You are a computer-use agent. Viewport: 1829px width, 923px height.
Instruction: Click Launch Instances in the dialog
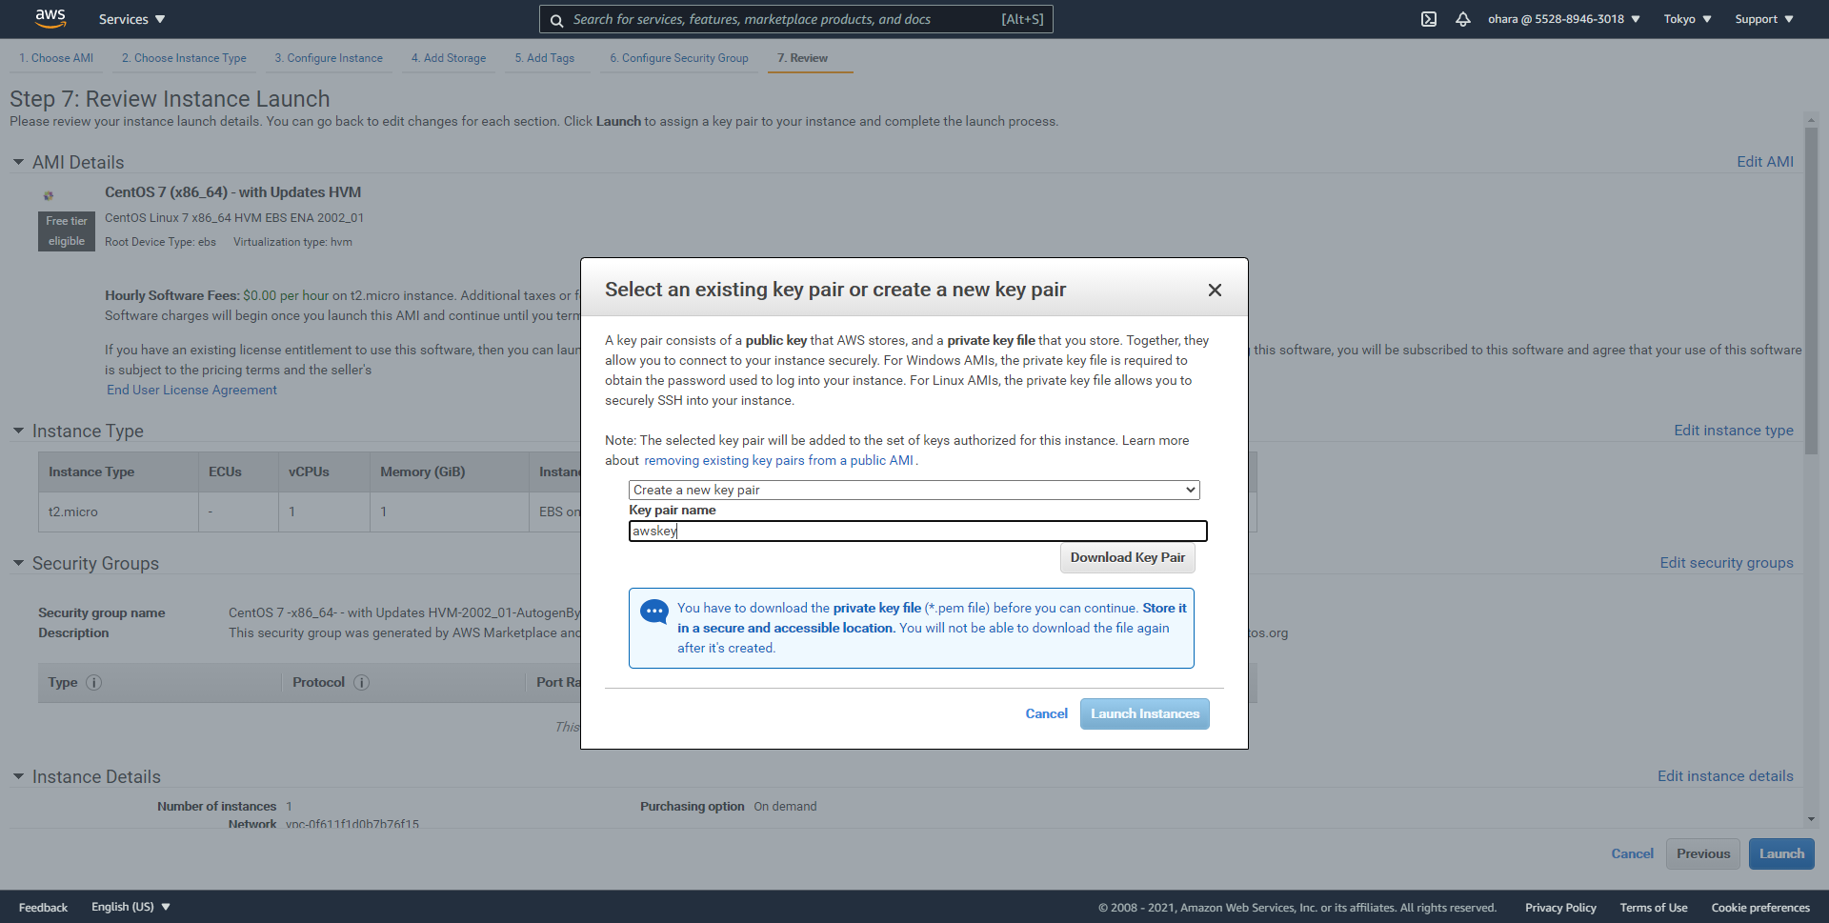pyautogui.click(x=1145, y=713)
